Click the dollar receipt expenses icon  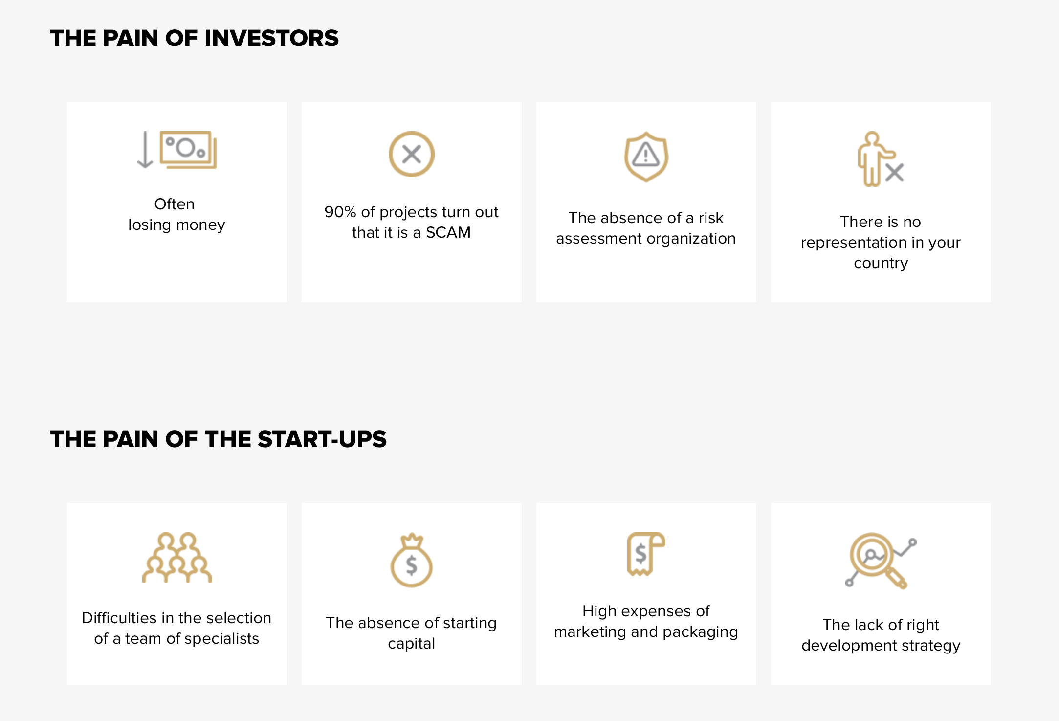[646, 554]
